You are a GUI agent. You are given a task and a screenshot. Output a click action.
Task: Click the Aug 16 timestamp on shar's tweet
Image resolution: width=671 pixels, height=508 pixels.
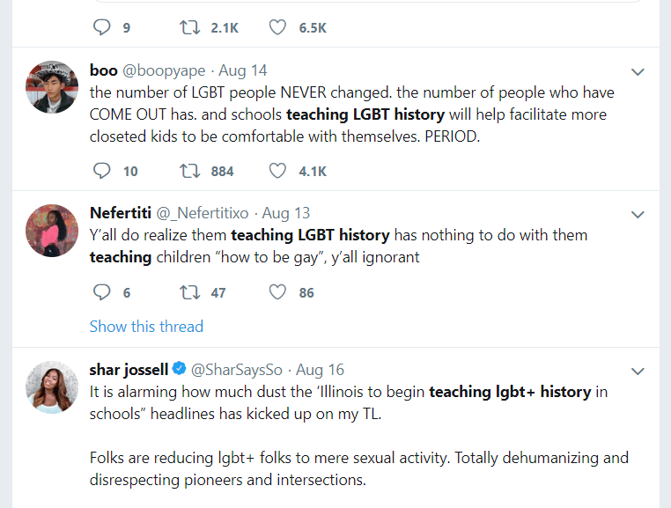(x=321, y=369)
